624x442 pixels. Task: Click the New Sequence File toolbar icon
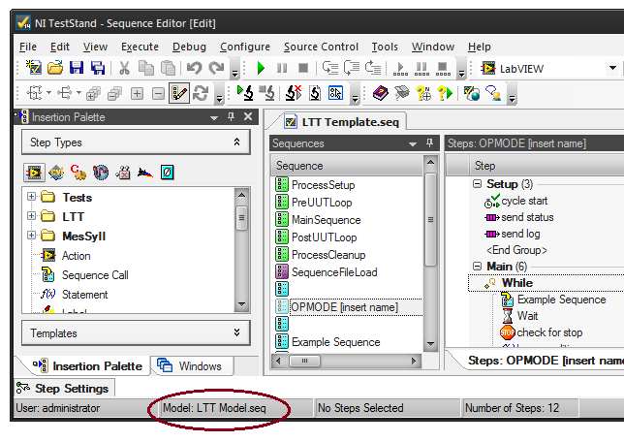tap(33, 68)
